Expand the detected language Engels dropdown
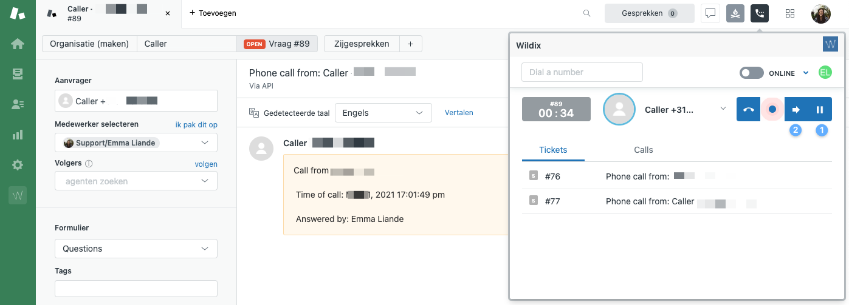Viewport: 849px width, 305px height. click(383, 113)
